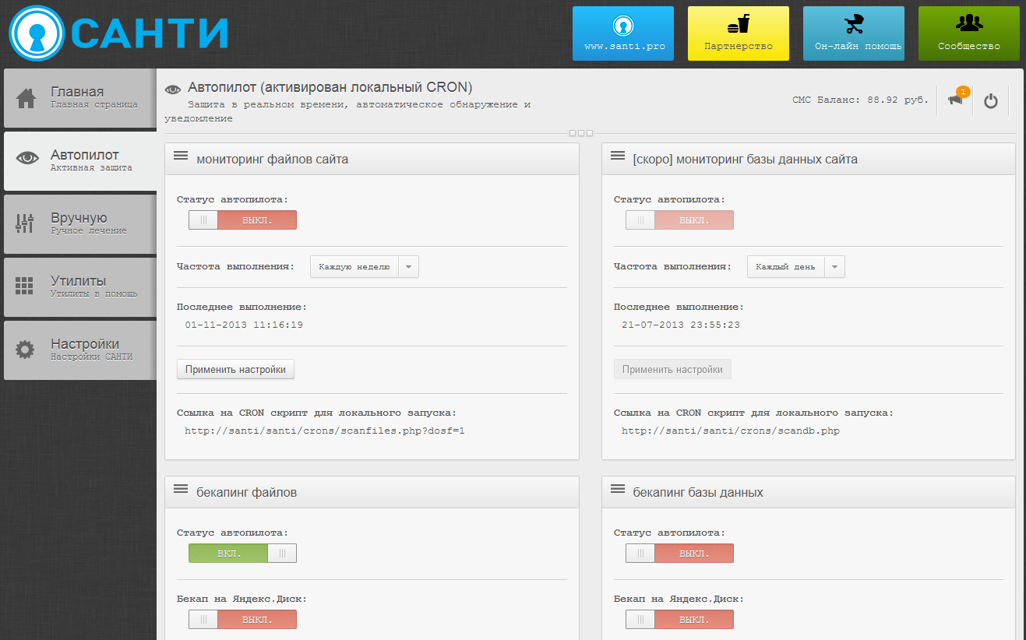Toggle Яндекс.Диск backup in бекапинг файлов
1026x640 pixels.
242,620
